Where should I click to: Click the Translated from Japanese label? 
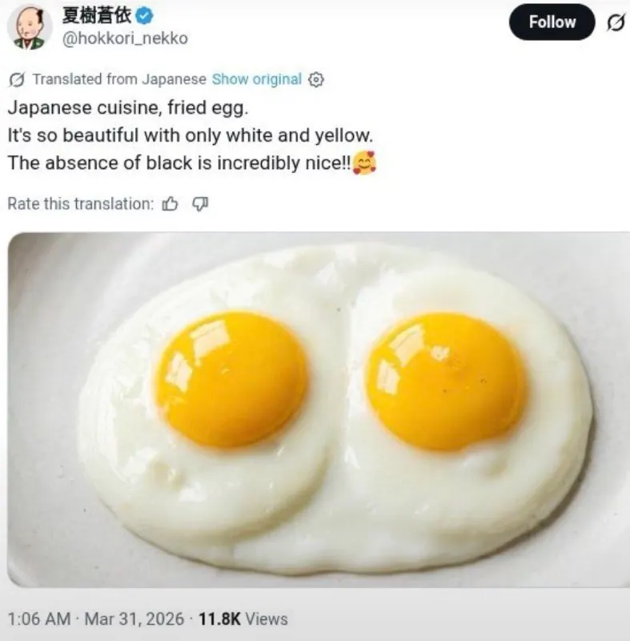coord(119,79)
